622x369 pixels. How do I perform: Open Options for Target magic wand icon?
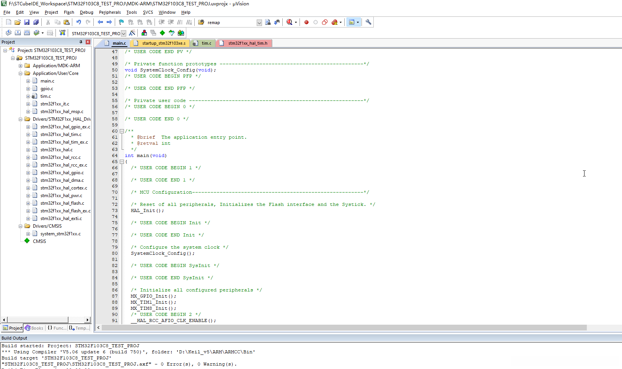[132, 33]
